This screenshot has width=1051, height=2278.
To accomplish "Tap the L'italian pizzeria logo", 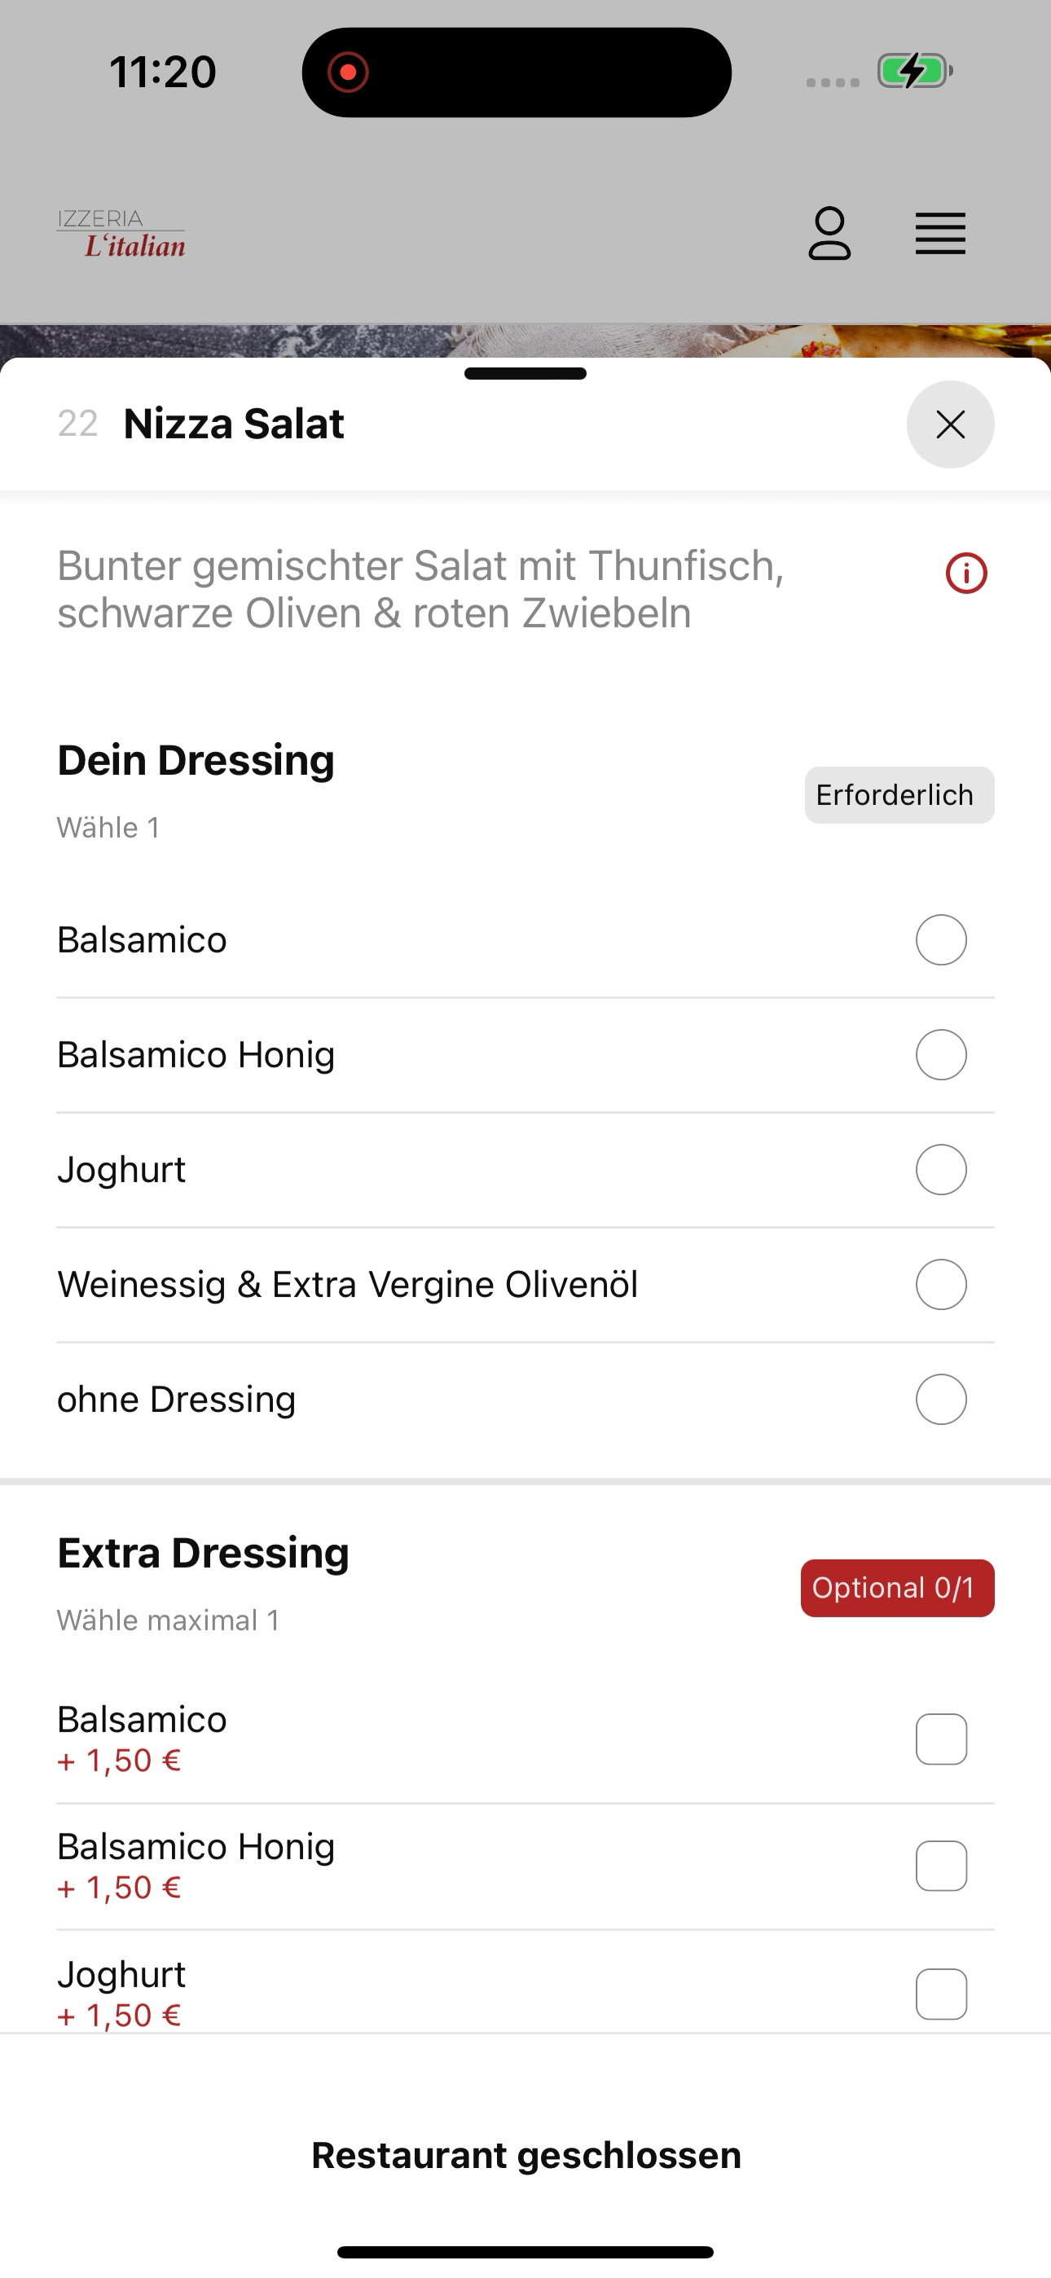I will [x=121, y=235].
